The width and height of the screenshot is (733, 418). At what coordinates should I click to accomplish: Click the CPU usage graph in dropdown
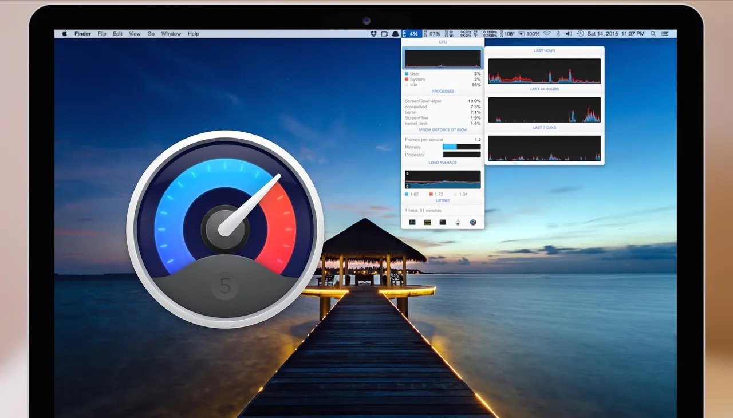(443, 59)
